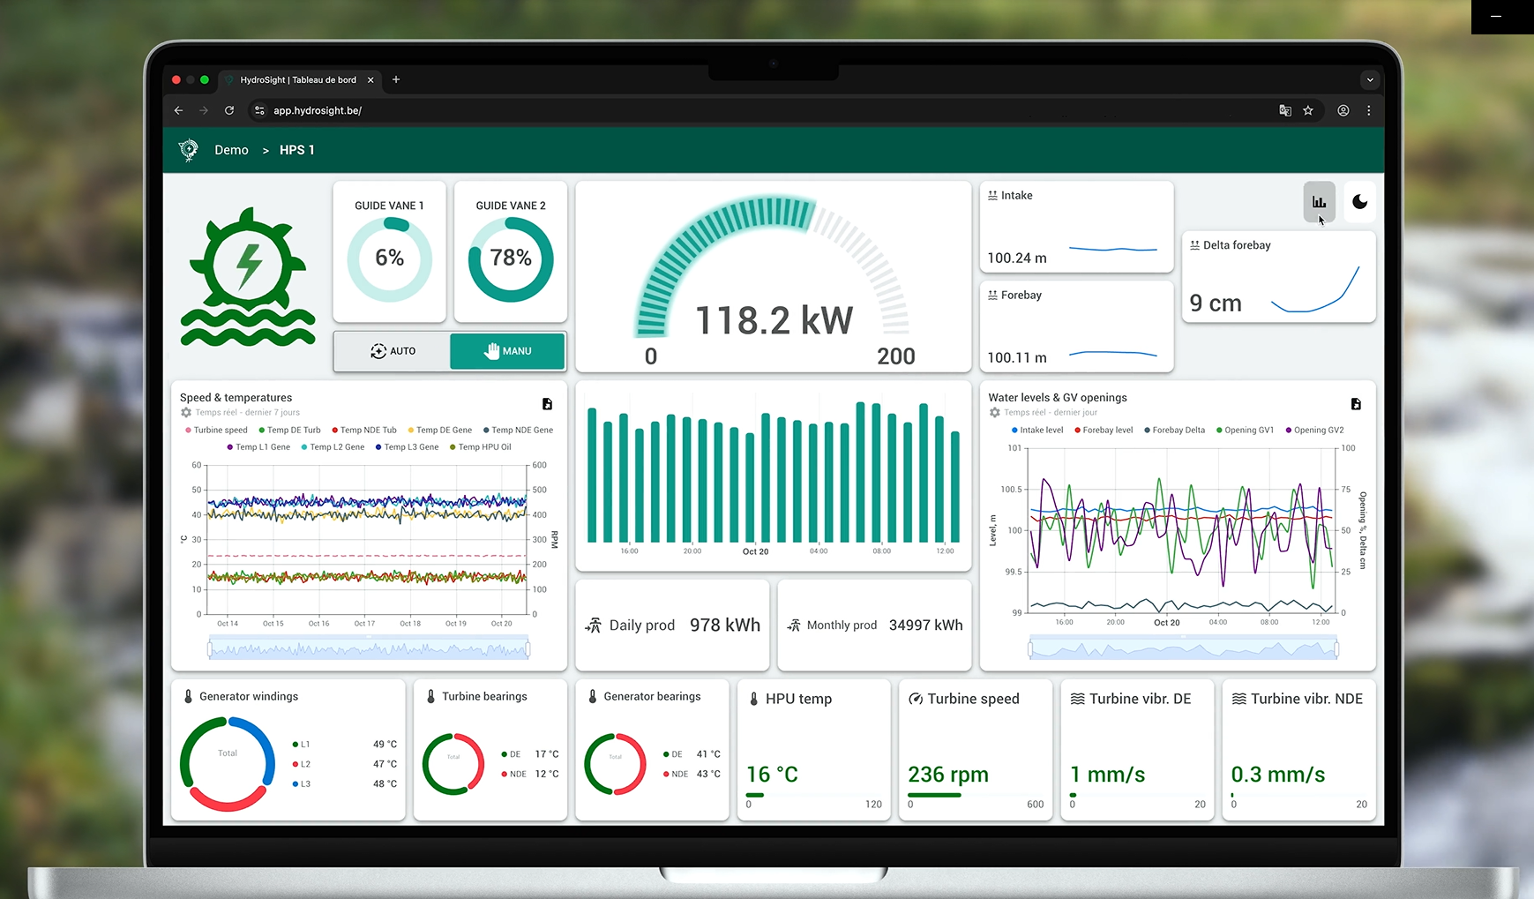Toggle dark mode with moon icon

(x=1359, y=202)
